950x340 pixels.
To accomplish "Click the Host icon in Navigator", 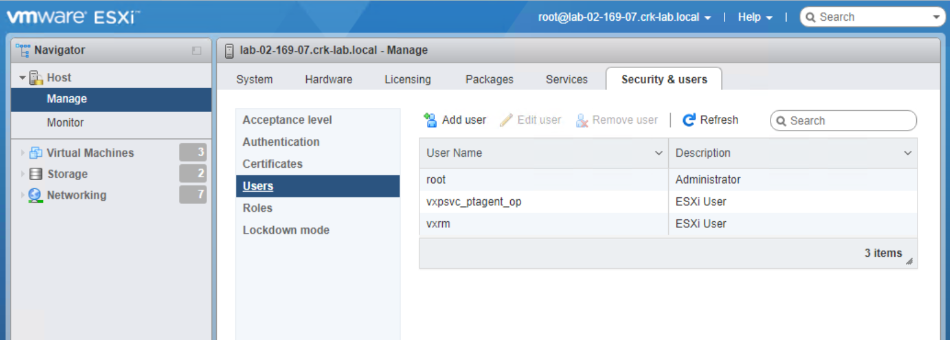I will click(36, 78).
